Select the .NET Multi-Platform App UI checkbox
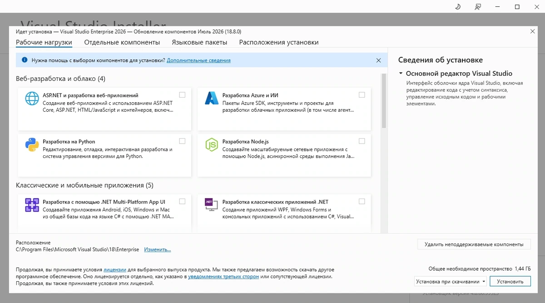Viewport: 545px width, 303px height. [x=182, y=201]
